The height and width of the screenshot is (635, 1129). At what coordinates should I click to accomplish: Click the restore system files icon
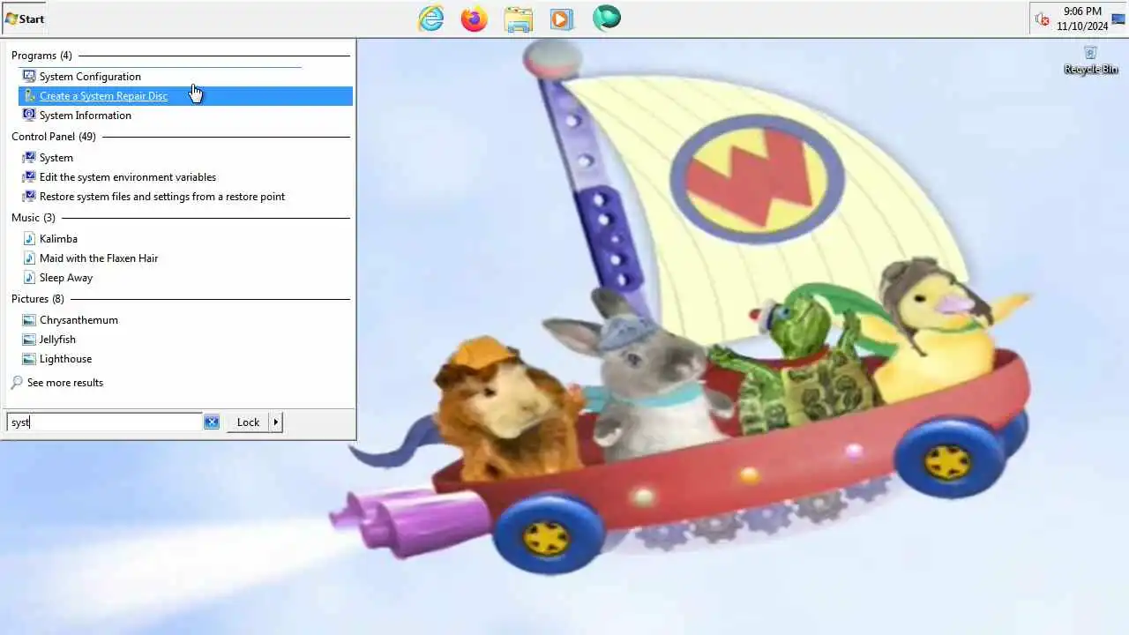29,197
